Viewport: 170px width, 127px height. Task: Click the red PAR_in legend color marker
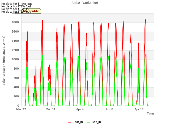70,122
